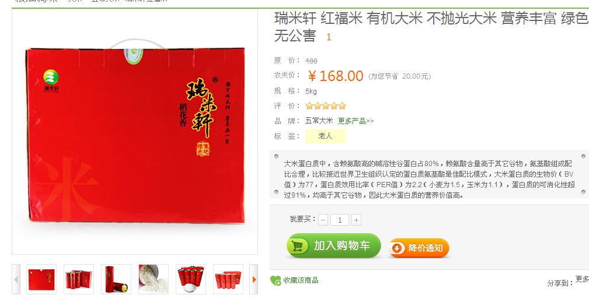Select the red gift box thumbnail
Viewport: 589px width, 302px height.
pyautogui.click(x=41, y=279)
